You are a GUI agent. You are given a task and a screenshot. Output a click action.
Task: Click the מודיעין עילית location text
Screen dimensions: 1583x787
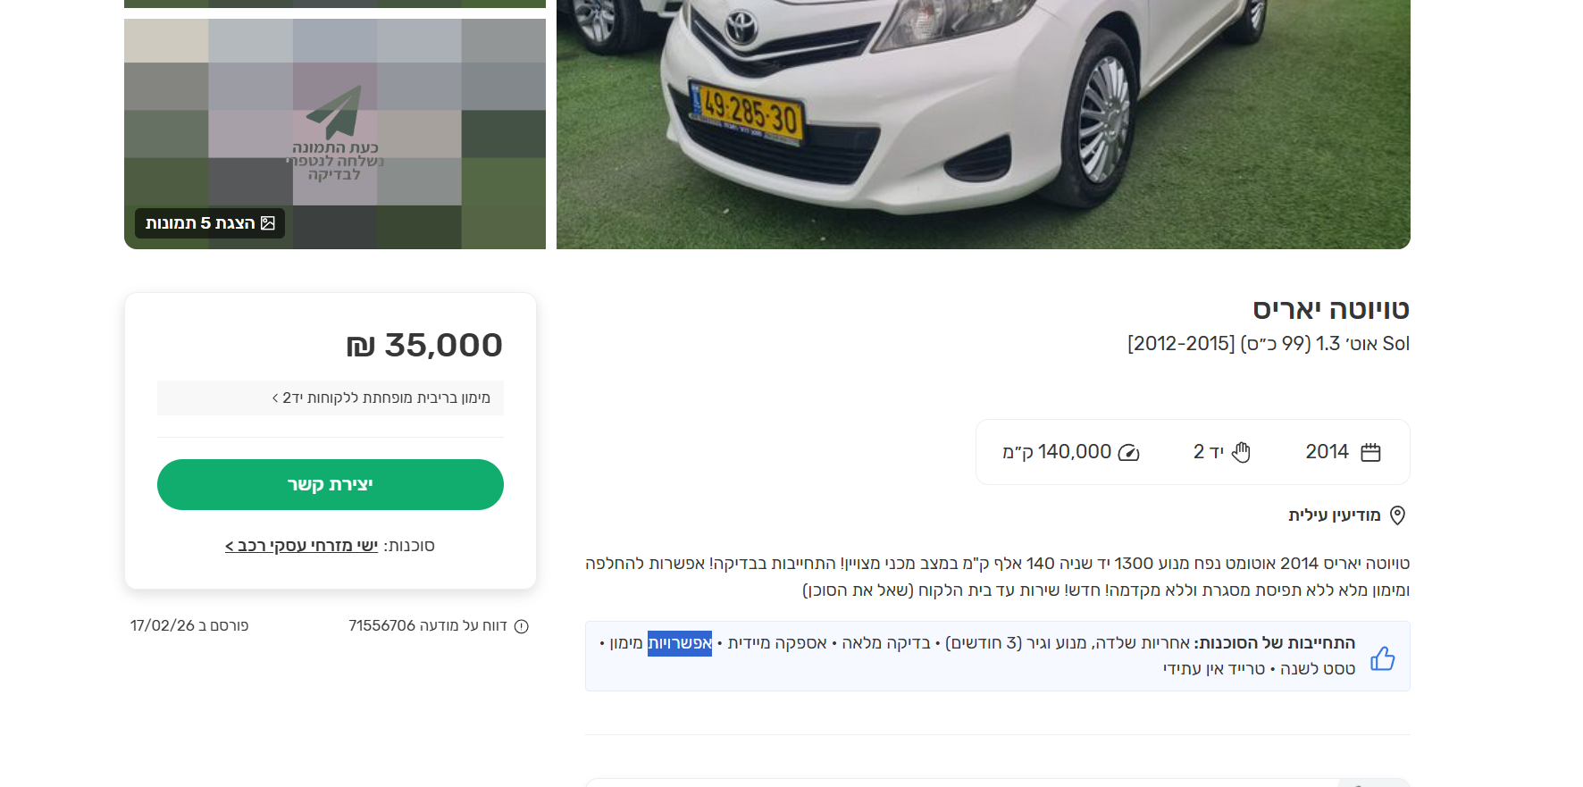pos(1334,515)
